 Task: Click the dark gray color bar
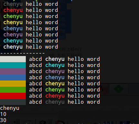tap(13, 102)
